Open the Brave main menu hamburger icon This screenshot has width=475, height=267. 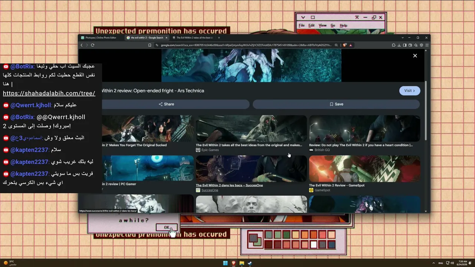pos(427,45)
